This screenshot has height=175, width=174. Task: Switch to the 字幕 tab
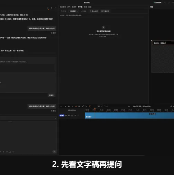[85, 7]
